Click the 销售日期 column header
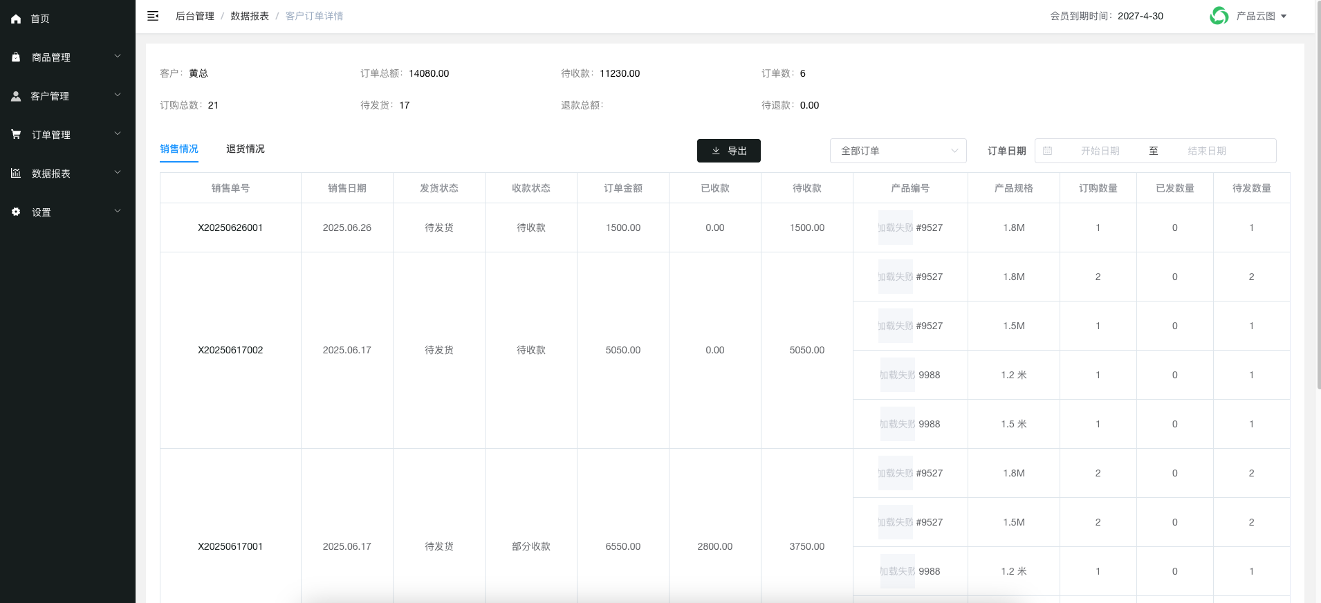The width and height of the screenshot is (1321, 603). [x=347, y=188]
